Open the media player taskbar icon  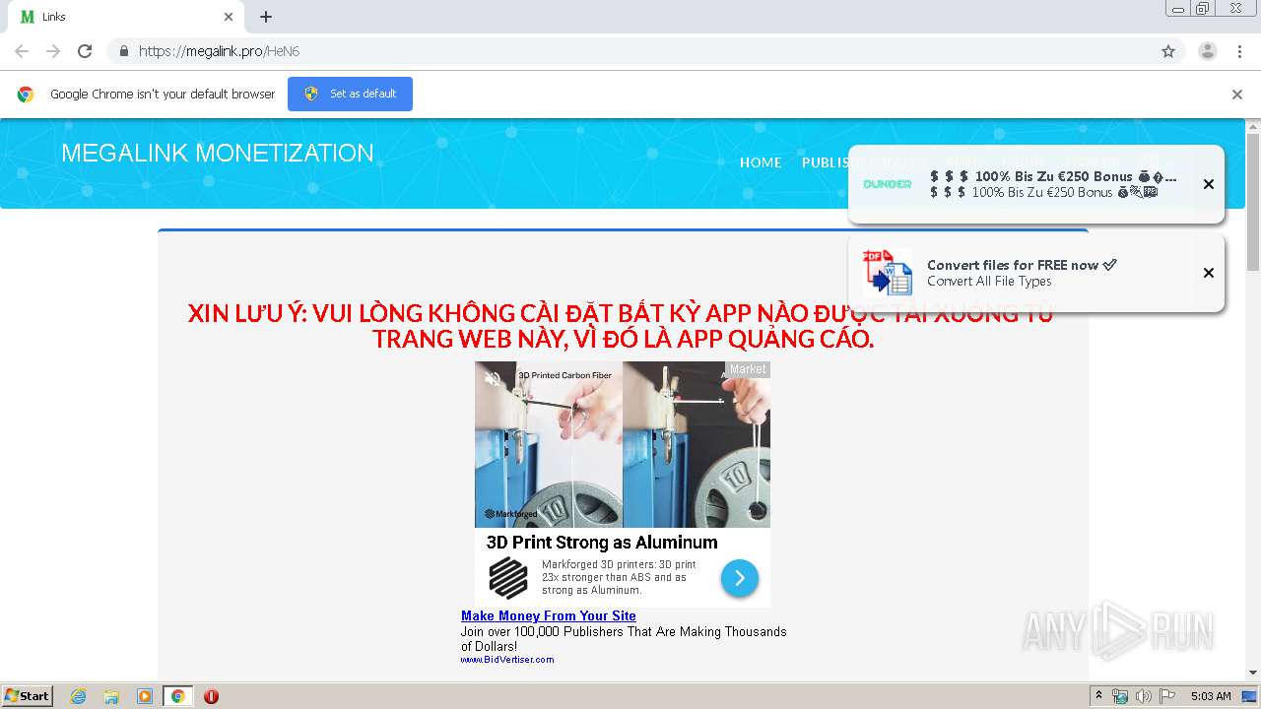tap(145, 696)
